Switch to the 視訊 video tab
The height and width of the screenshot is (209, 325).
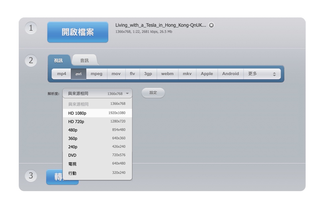click(x=58, y=61)
